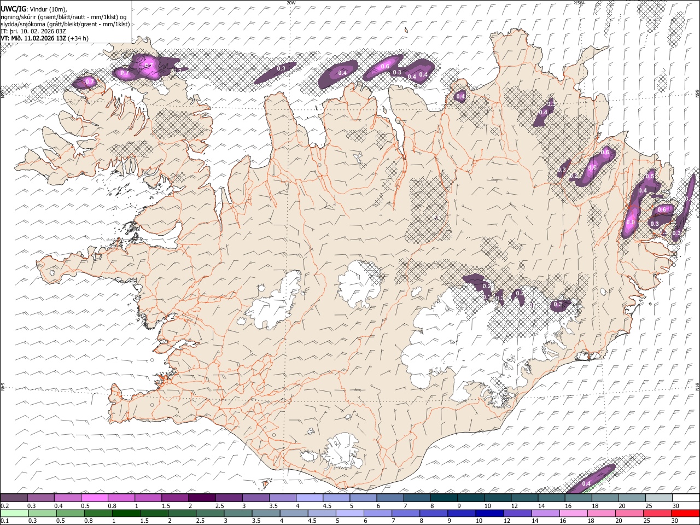The image size is (700, 525).
Task: Click the bright red swatch at 30 in lower legend
Action: tap(685, 513)
